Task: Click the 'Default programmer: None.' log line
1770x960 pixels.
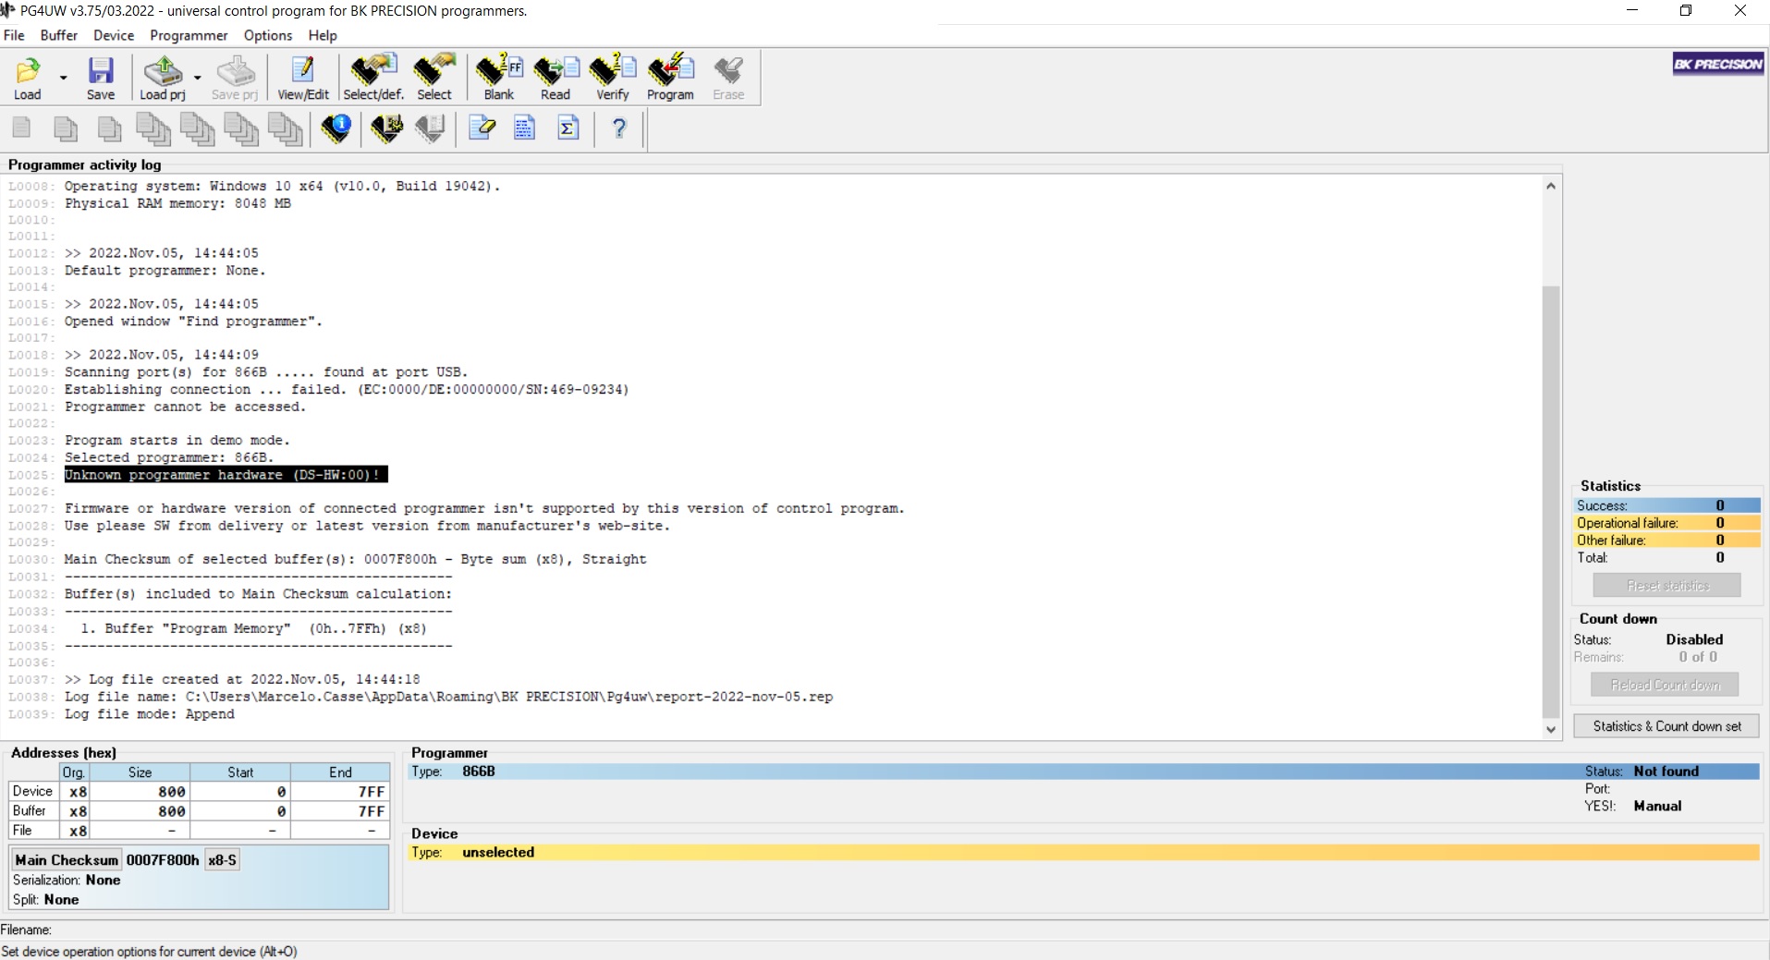Action: (165, 271)
